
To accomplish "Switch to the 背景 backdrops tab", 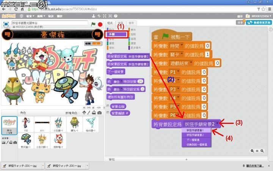I will 121,23.
